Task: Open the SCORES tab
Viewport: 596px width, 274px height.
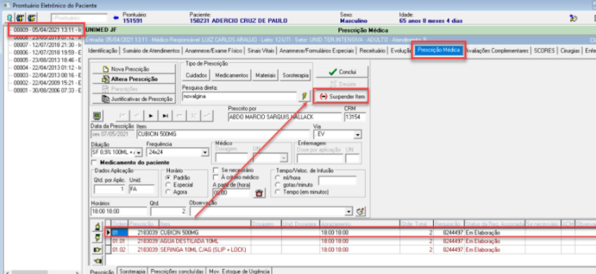Action: click(x=544, y=51)
